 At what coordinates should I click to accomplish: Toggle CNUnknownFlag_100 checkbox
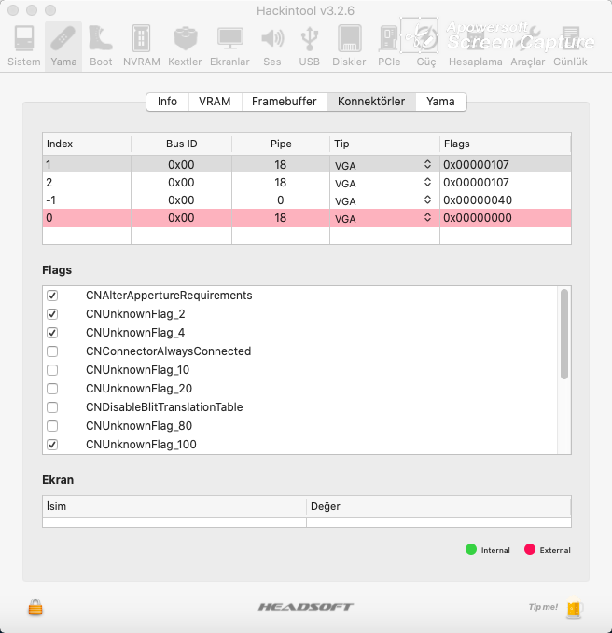click(52, 445)
